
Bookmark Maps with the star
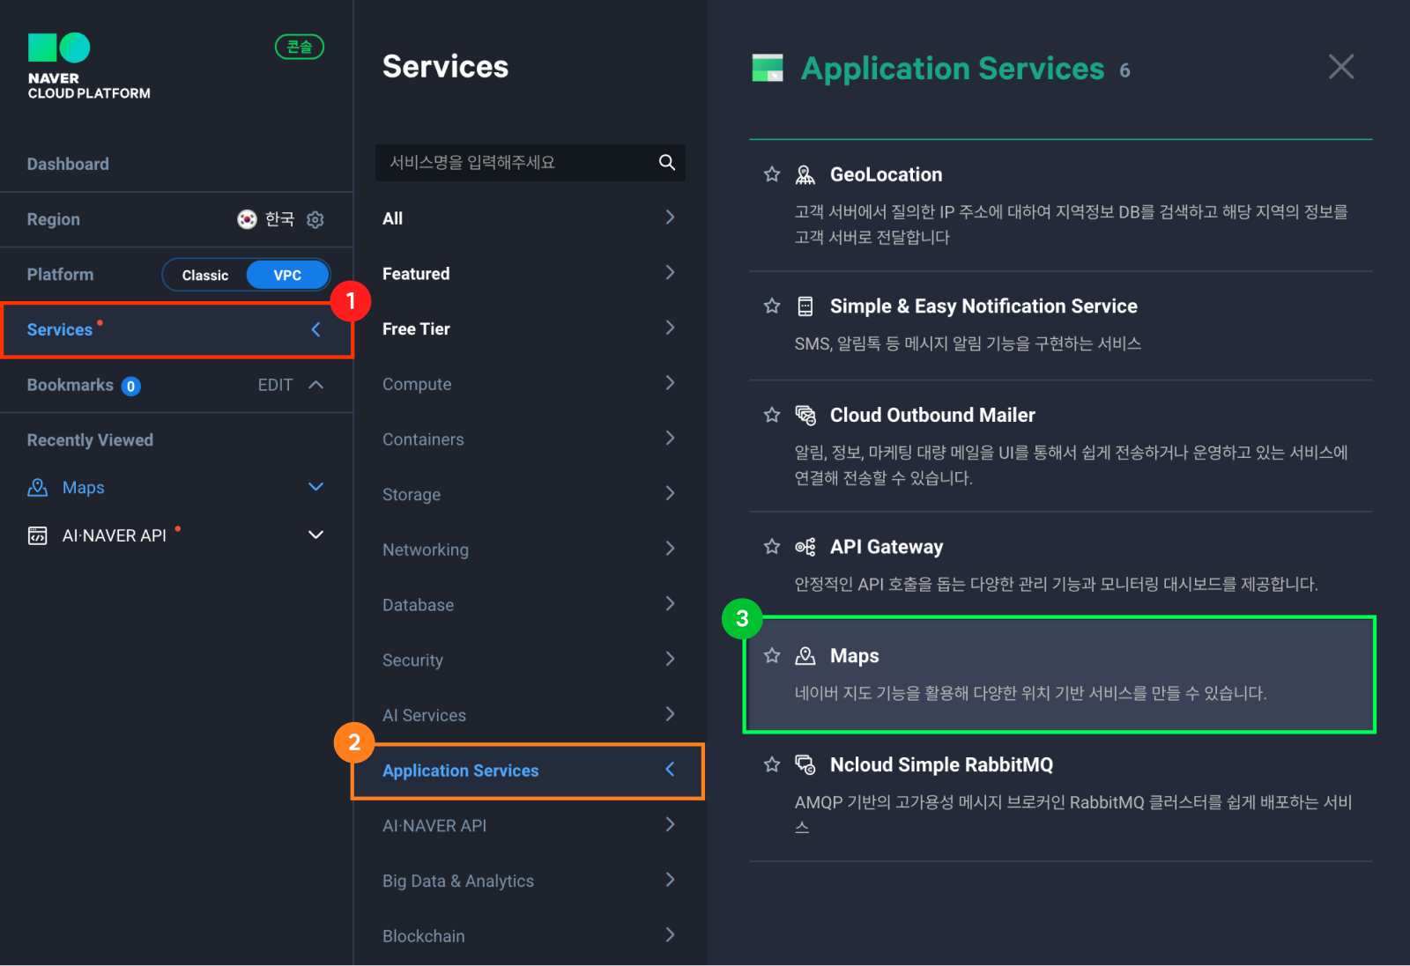[x=772, y=656]
